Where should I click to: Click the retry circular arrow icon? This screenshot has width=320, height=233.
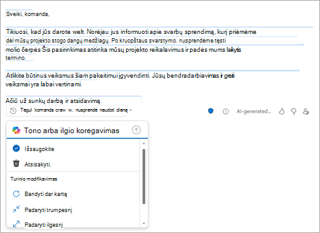(x=16, y=194)
